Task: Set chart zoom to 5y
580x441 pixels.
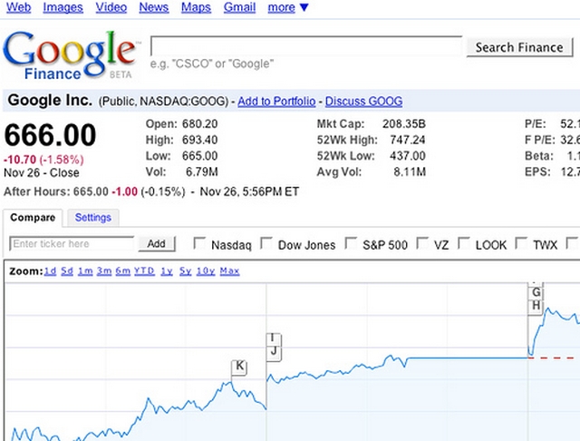Action: pyautogui.click(x=185, y=271)
